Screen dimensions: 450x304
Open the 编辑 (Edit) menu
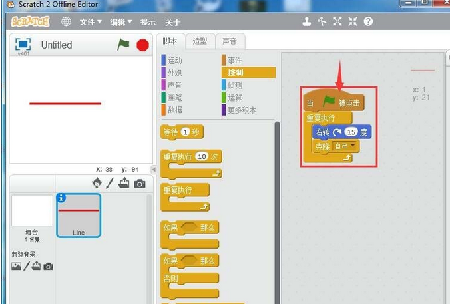[x=120, y=22]
